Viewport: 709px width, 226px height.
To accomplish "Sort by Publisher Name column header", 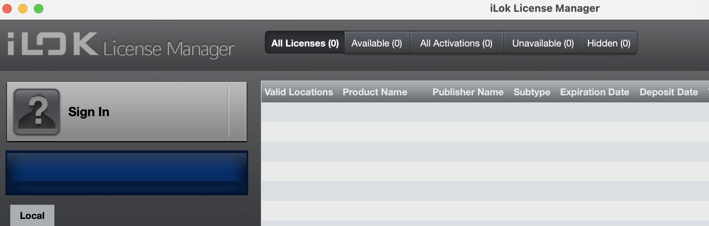I will pos(468,92).
